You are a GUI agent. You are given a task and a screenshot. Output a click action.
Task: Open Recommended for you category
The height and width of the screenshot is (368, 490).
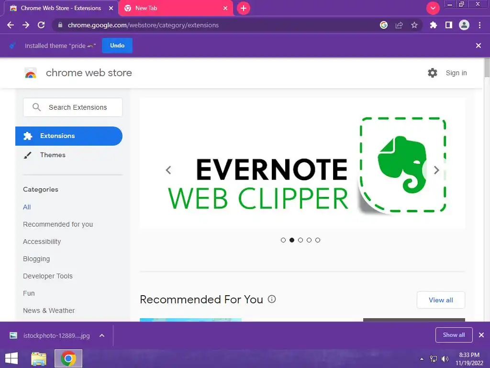pyautogui.click(x=58, y=224)
